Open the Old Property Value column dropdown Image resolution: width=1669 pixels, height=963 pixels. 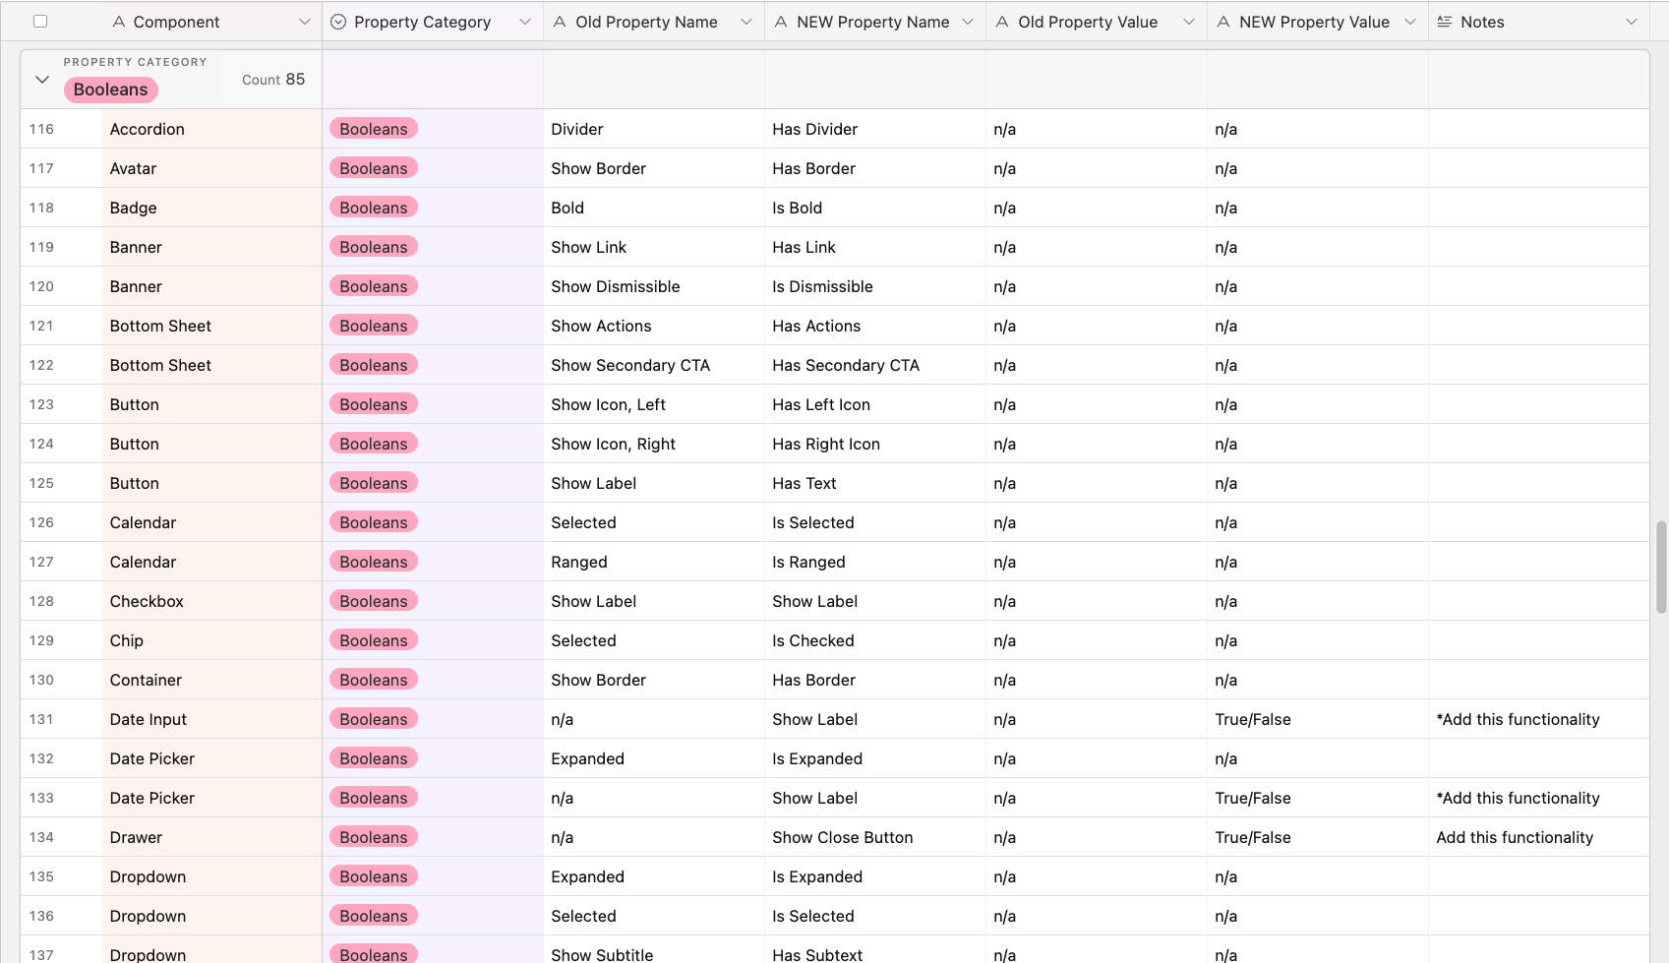(1189, 22)
